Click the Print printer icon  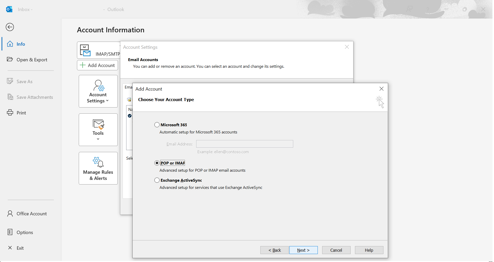click(x=10, y=112)
